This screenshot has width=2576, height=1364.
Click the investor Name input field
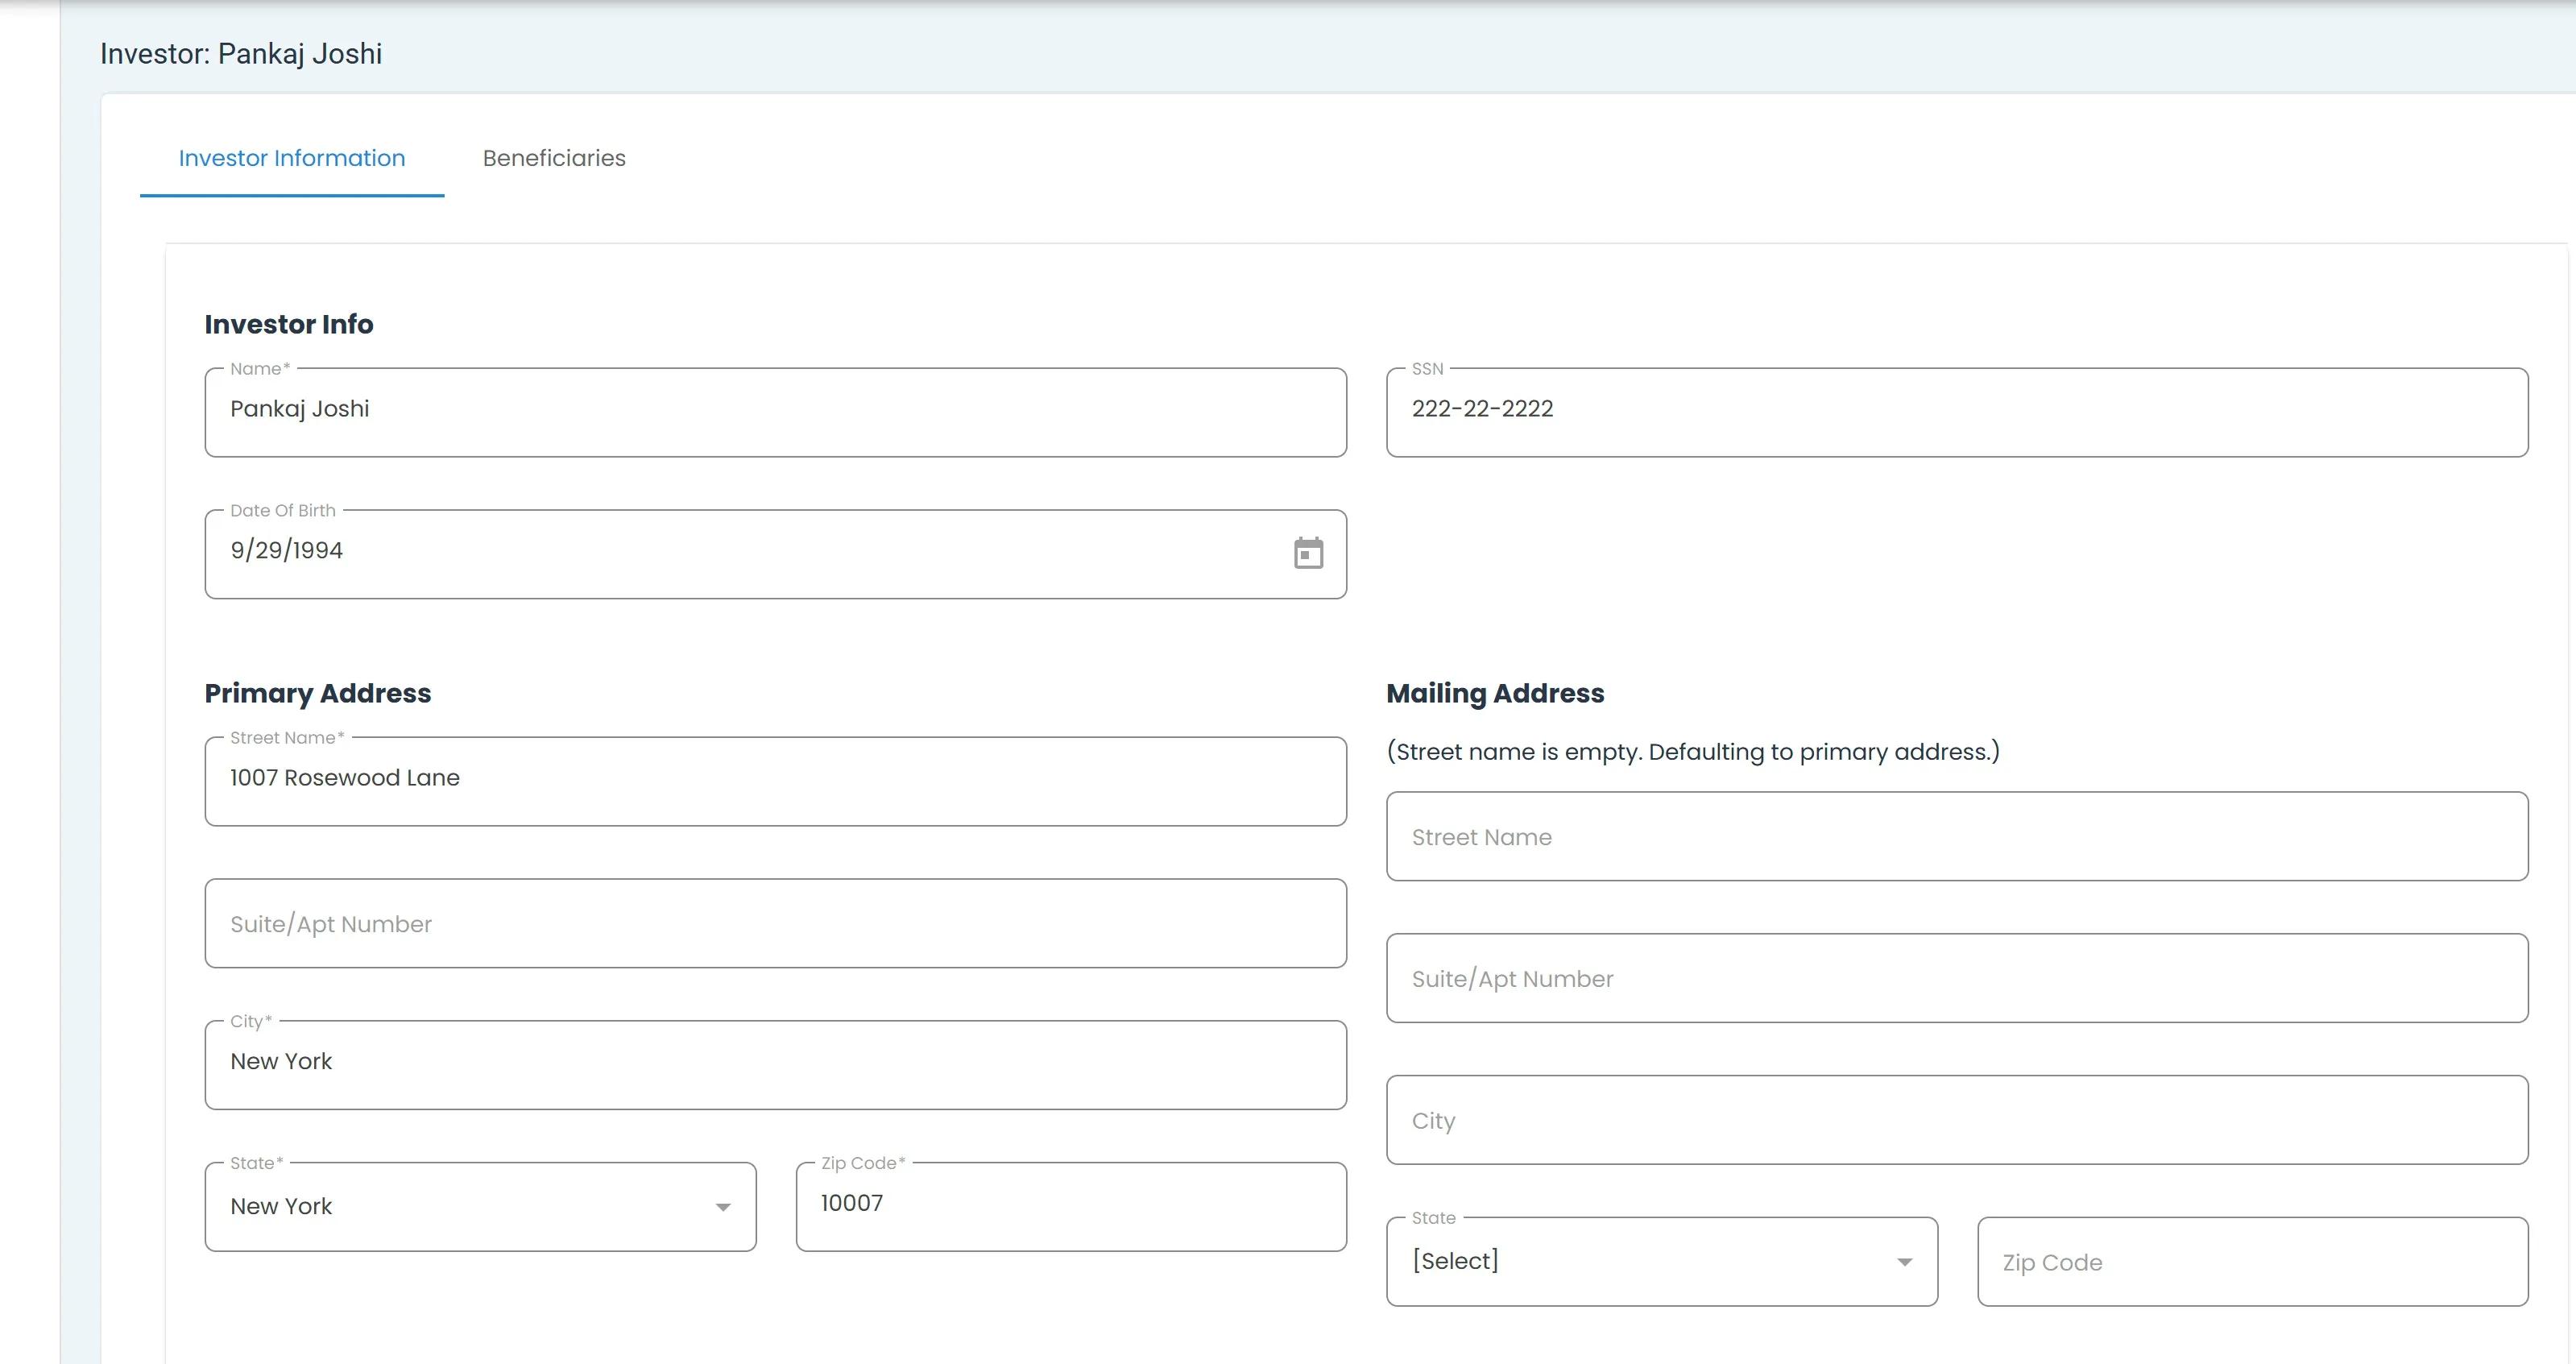point(774,411)
